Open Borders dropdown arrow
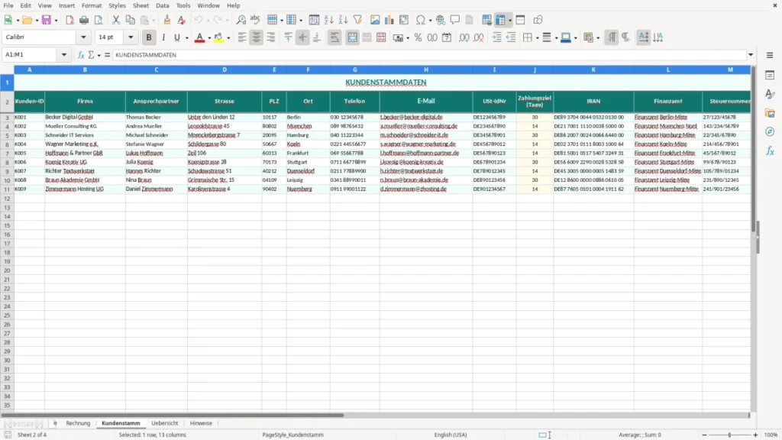Screen dimensions: 782x440 [538, 38]
